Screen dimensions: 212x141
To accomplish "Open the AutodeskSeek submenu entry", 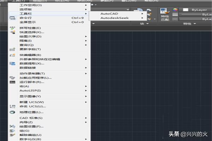I will click(115, 18).
